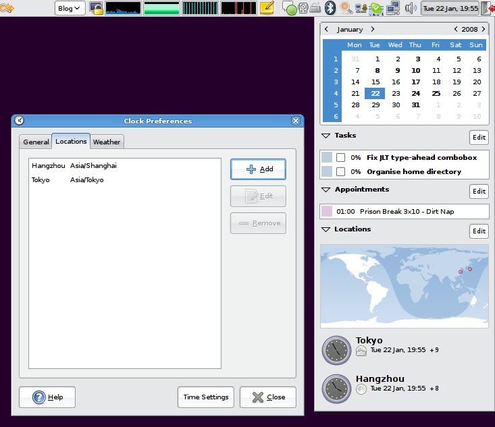Switch to the General tab

[36, 142]
